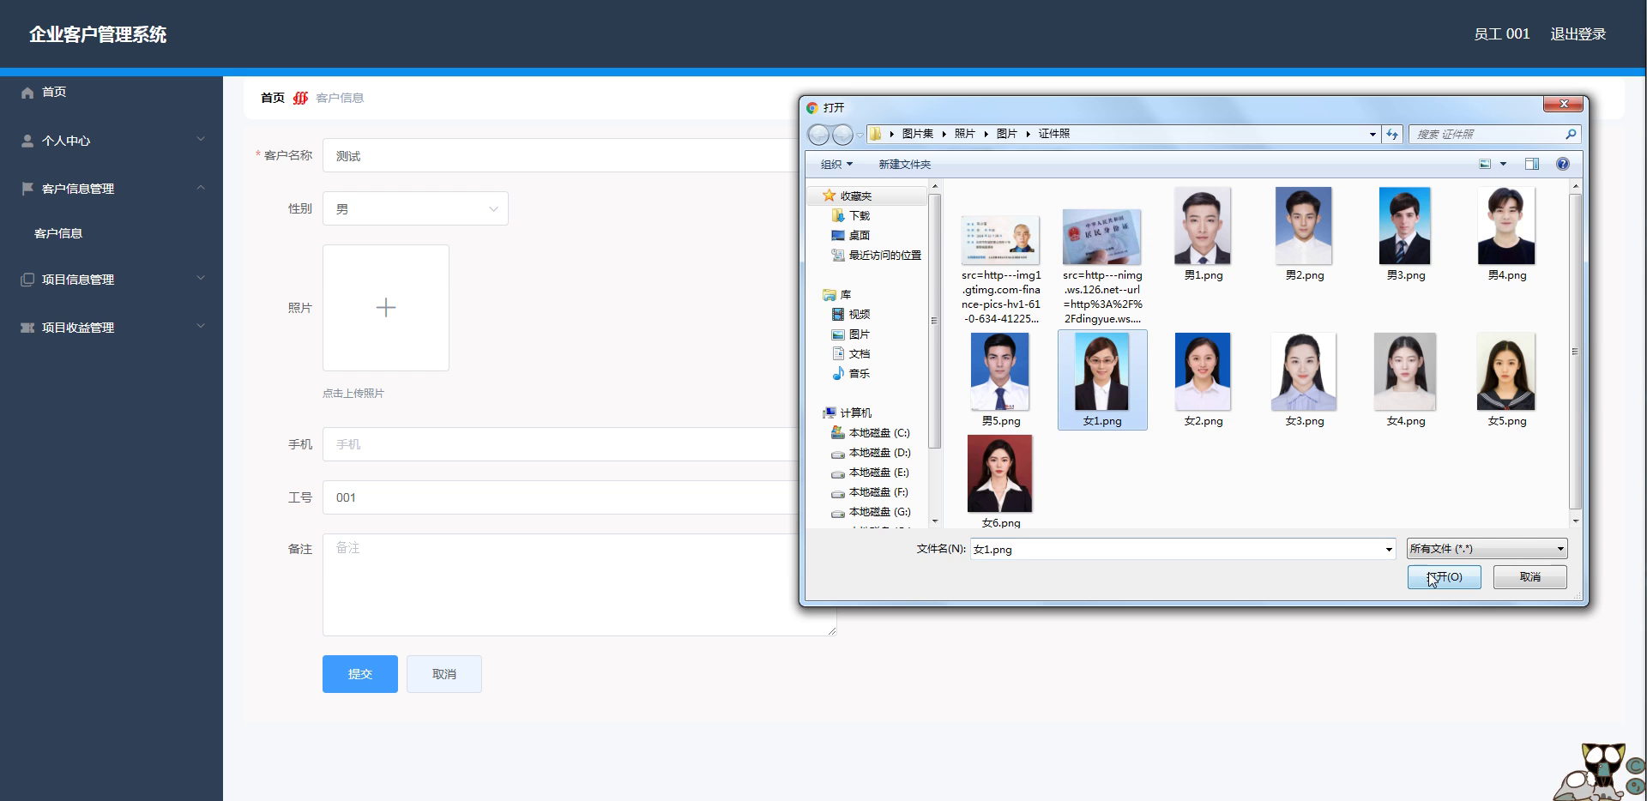Click 取消 in the file dialog
Image resolution: width=1647 pixels, height=801 pixels.
(x=1530, y=577)
